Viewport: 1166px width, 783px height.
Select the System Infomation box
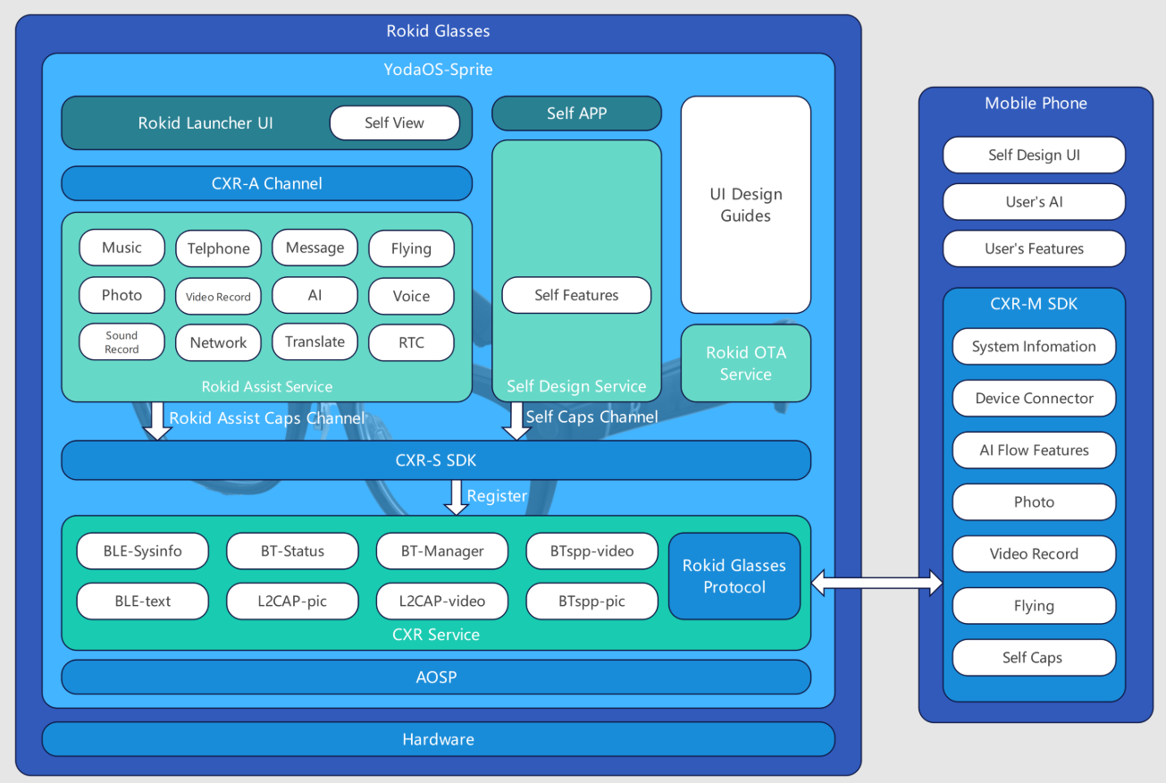pyautogui.click(x=1034, y=347)
